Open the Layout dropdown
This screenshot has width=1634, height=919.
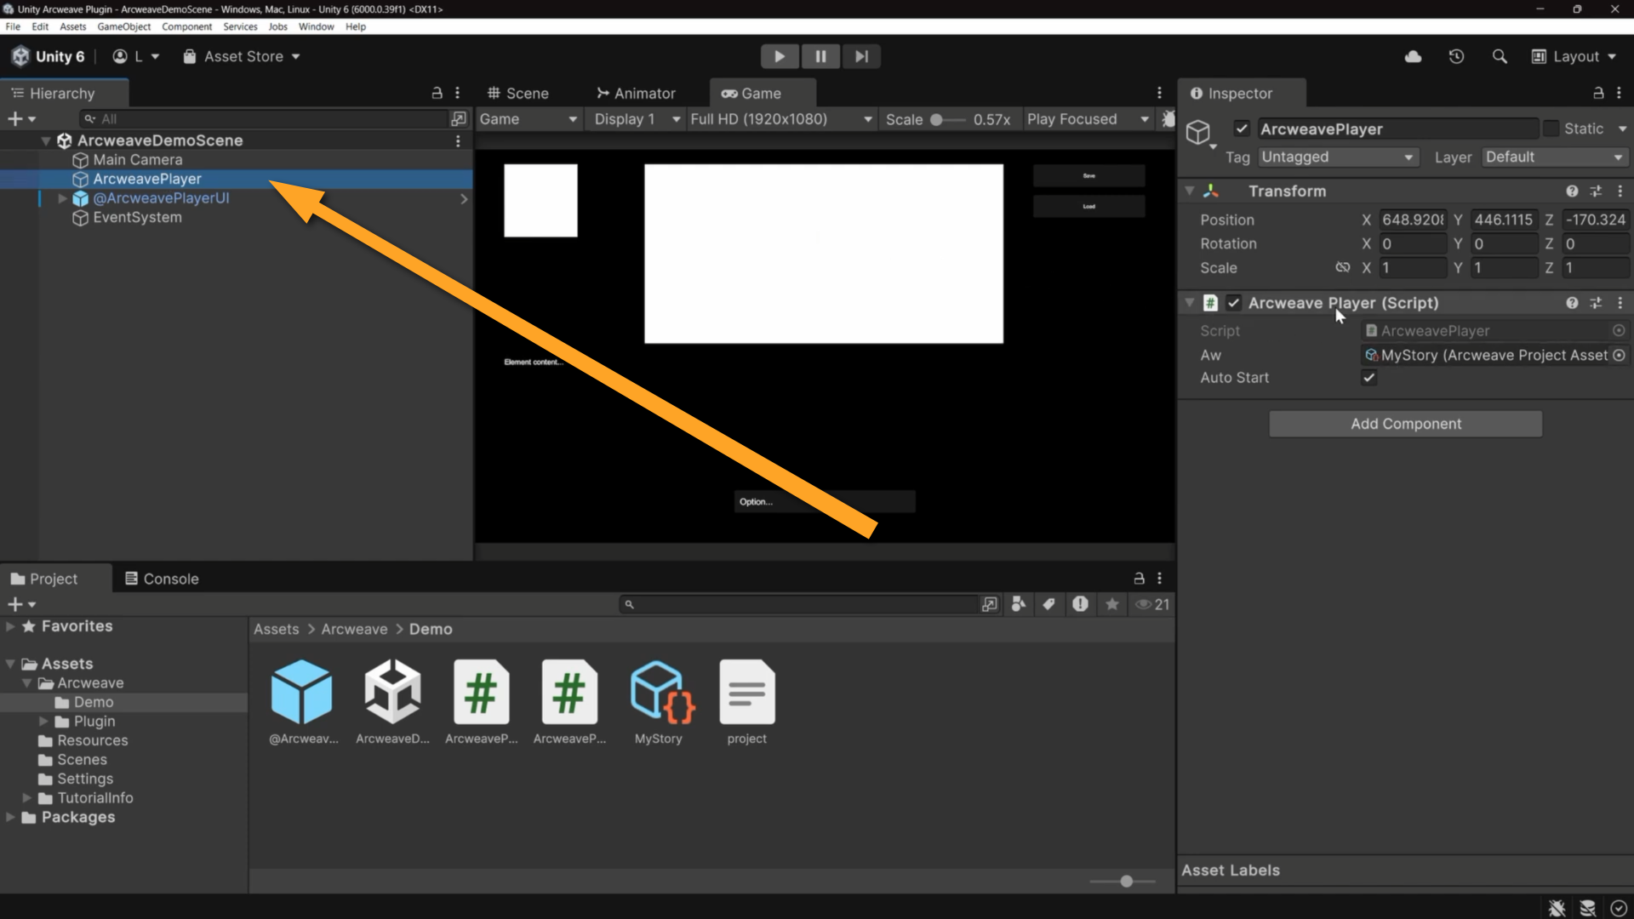click(x=1574, y=56)
